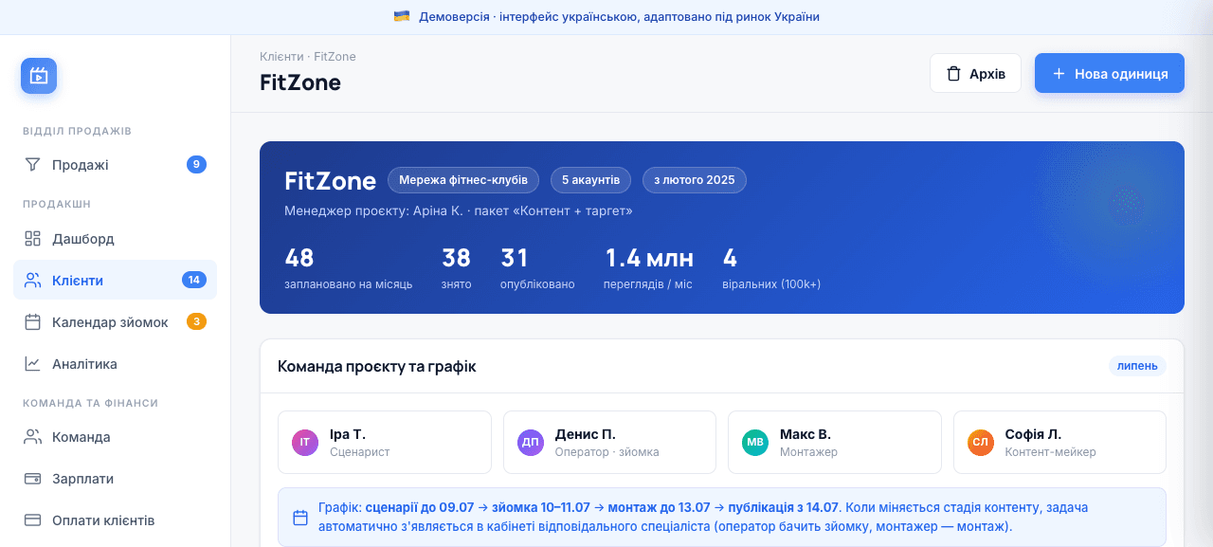The height and width of the screenshot is (547, 1213).
Task: Click the calendar icon in the Графік note
Action: click(300, 518)
